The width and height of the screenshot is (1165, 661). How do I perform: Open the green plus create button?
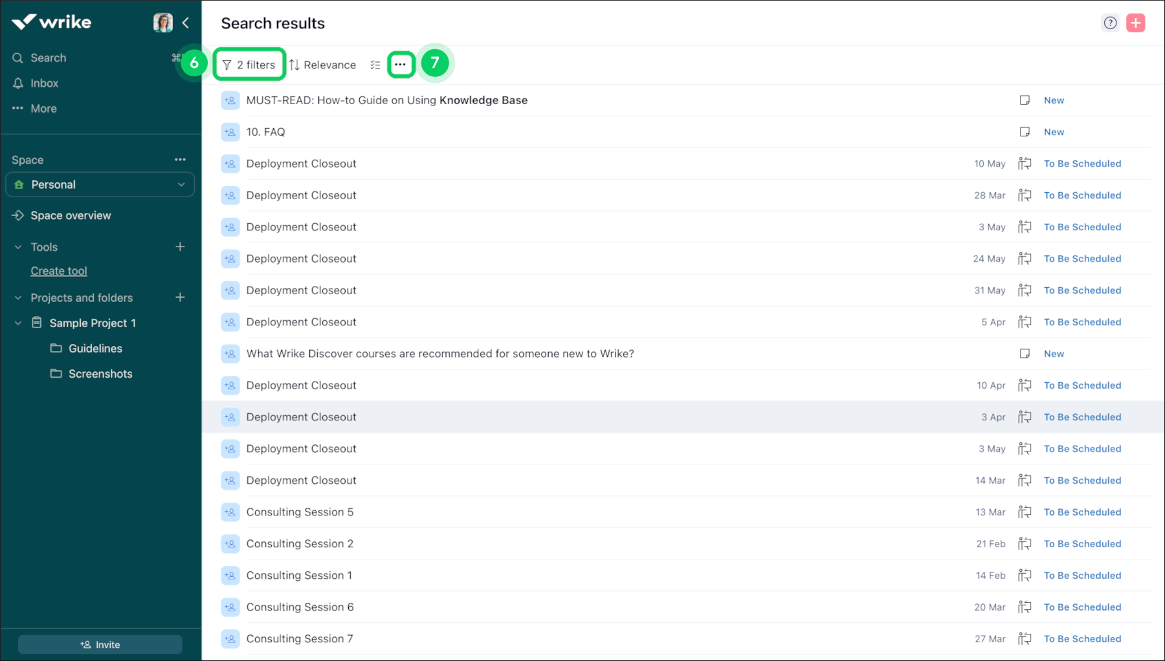click(x=1136, y=22)
